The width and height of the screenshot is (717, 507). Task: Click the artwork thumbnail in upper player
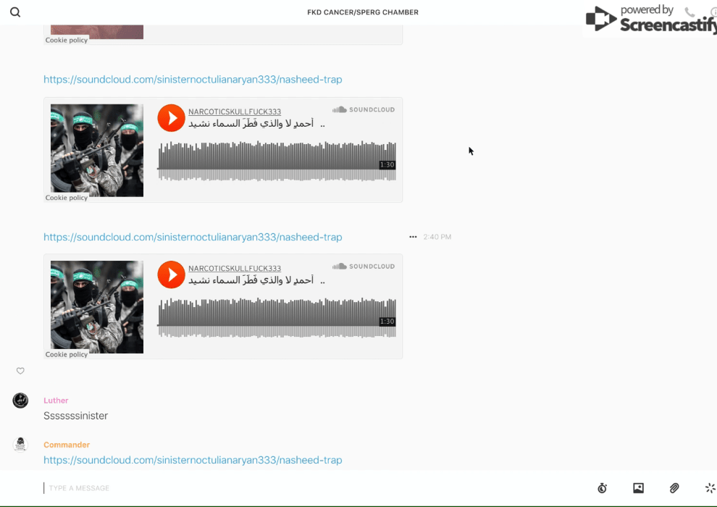pos(97,150)
